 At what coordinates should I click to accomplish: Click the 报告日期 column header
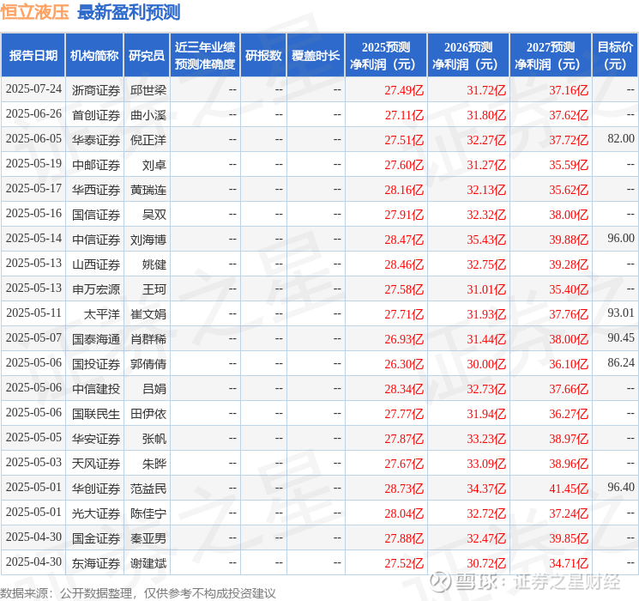coord(33,56)
